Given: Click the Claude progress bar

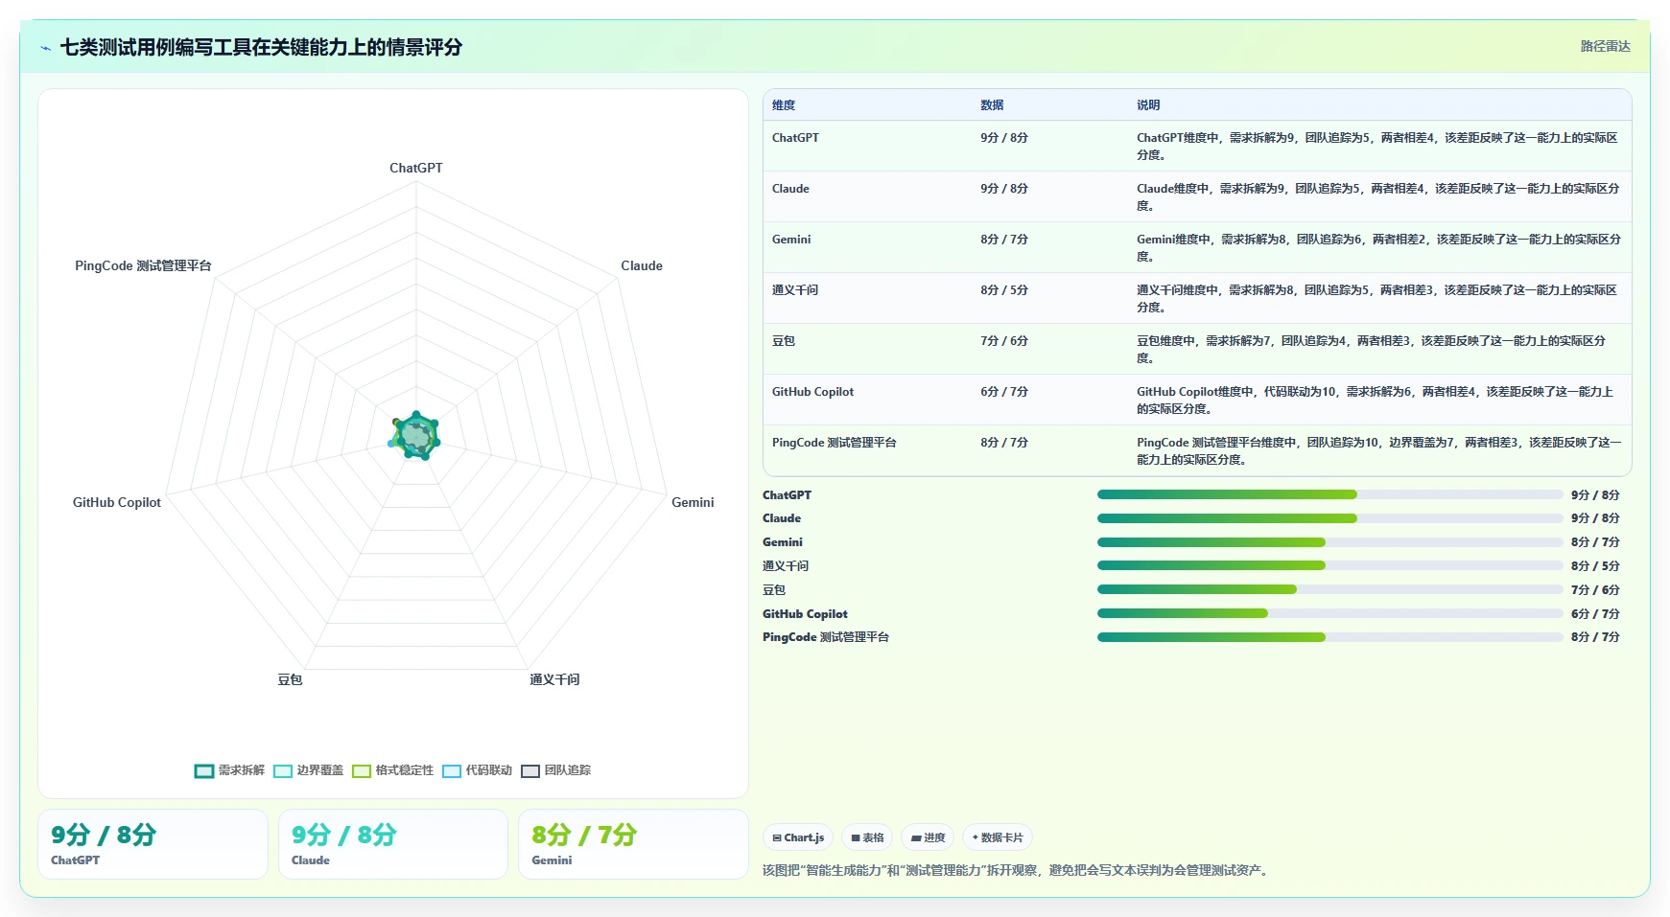Looking at the screenshot, I should [x=1329, y=518].
